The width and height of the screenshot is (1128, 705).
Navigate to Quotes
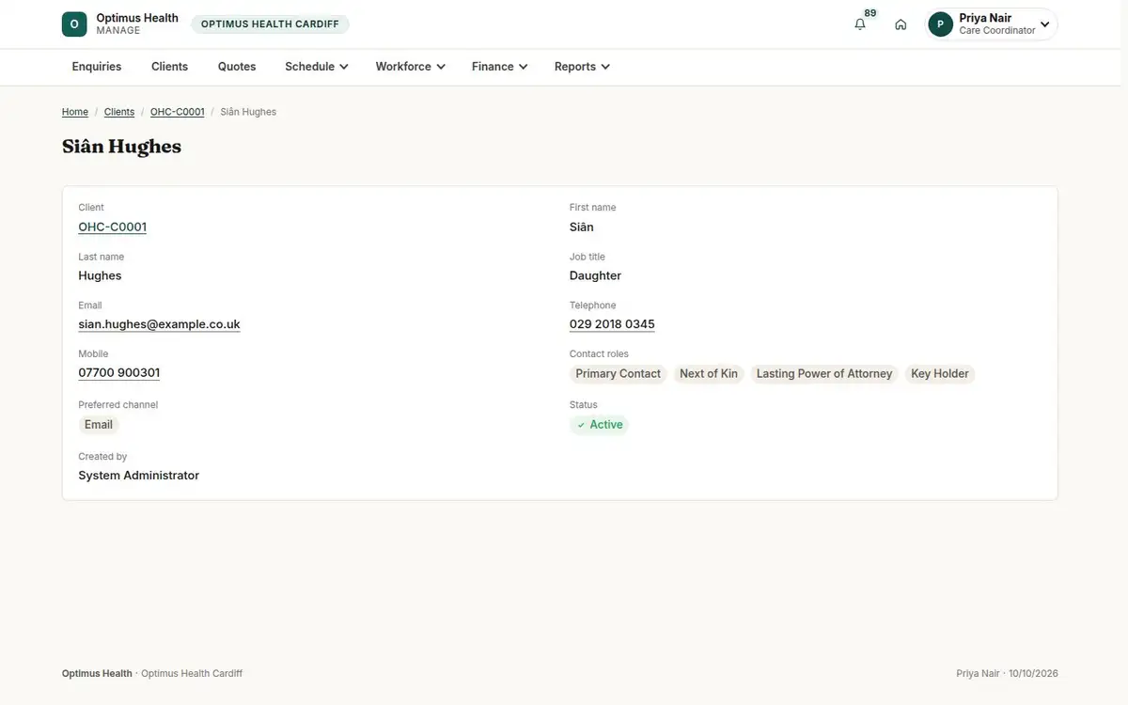237,67
